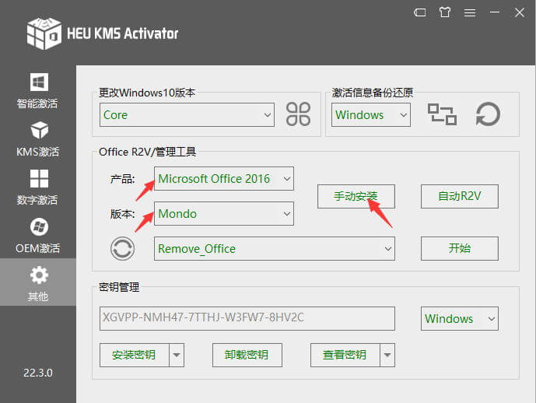
Task: Click the refresh circle icon beside Remove_Office
Action: 122,248
